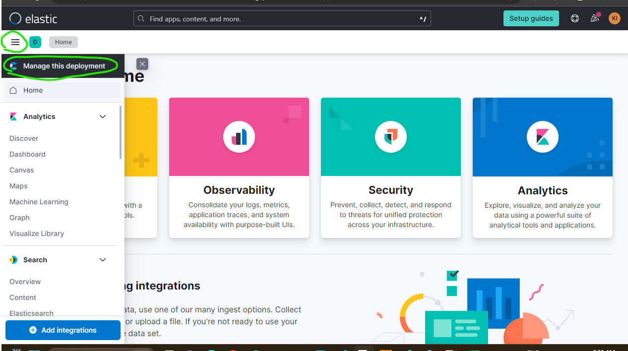Open the KI user profile avatar

614,18
